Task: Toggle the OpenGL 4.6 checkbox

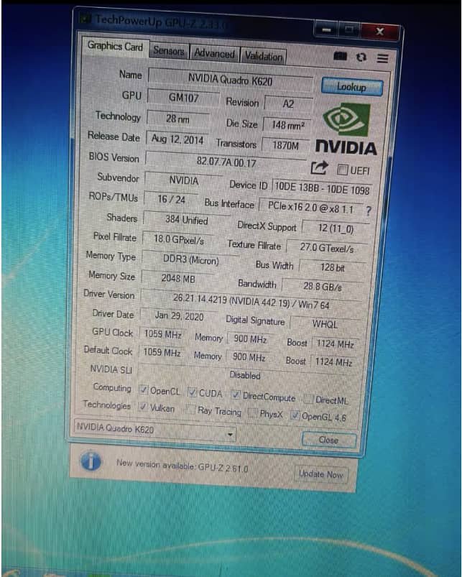Action: coord(295,415)
